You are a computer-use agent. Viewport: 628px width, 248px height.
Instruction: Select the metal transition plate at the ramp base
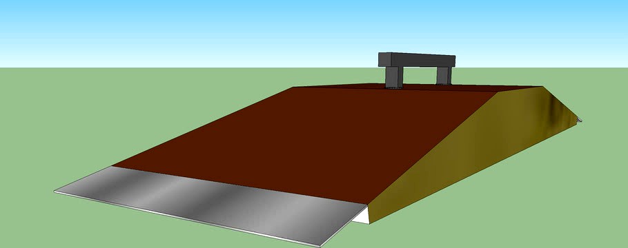click(210, 205)
